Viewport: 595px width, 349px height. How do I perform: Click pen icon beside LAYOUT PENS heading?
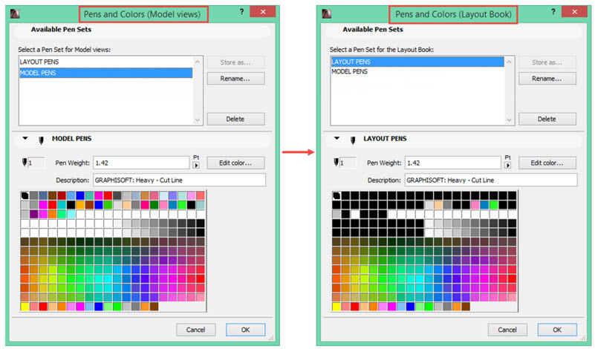click(353, 140)
